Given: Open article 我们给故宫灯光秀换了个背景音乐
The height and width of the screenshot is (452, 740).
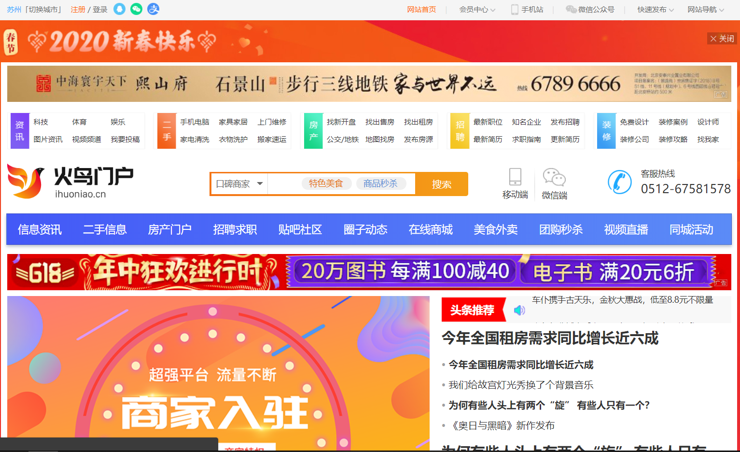Looking at the screenshot, I should point(521,385).
